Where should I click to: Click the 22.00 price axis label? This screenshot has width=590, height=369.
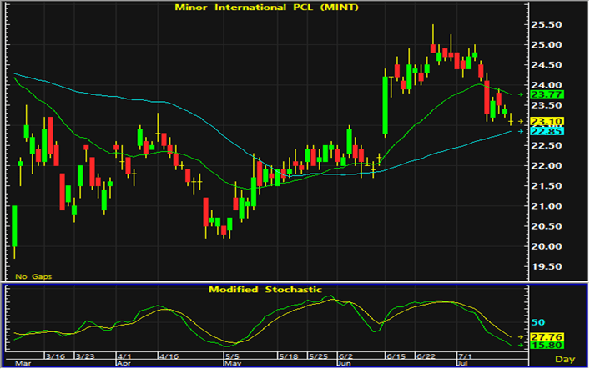[x=547, y=165]
